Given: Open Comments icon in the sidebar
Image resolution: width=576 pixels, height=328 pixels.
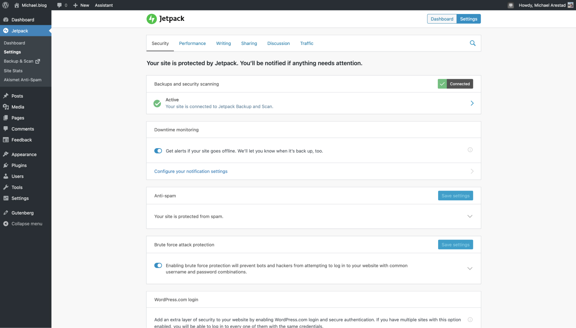Looking at the screenshot, I should click(6, 129).
